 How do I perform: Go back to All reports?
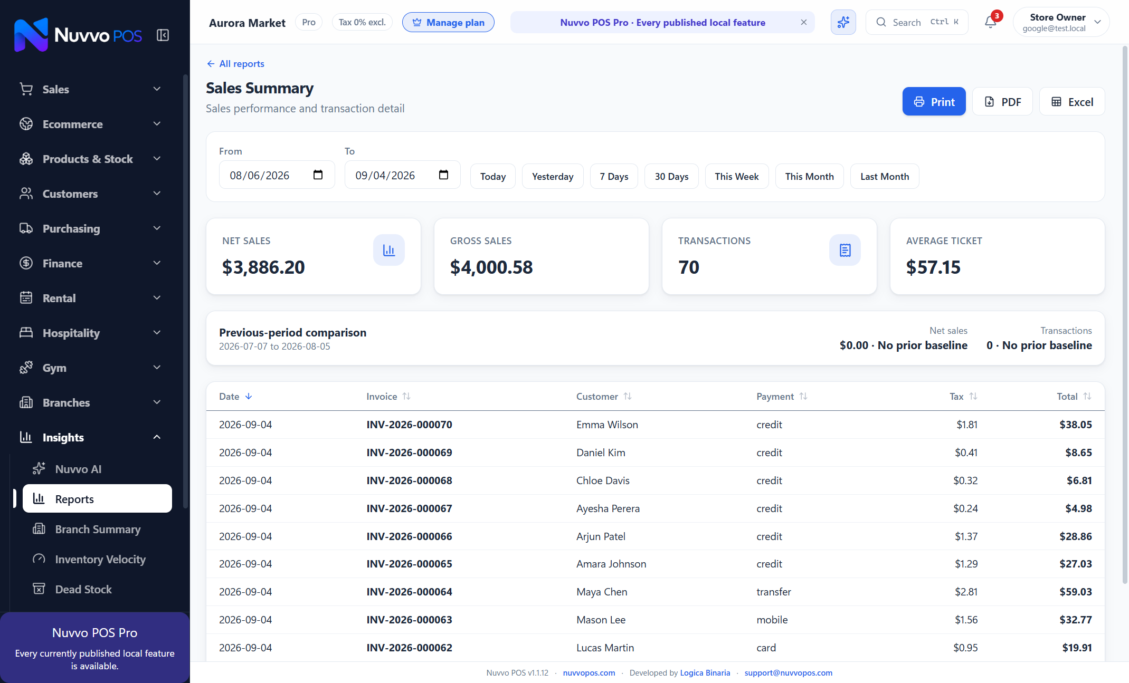coord(235,64)
